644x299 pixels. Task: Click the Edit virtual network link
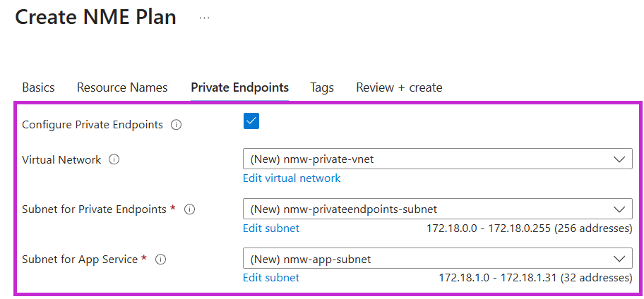(x=292, y=178)
